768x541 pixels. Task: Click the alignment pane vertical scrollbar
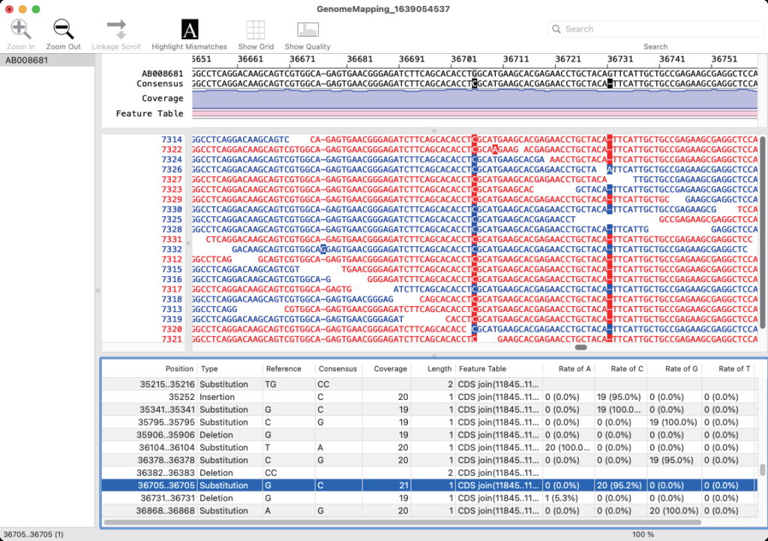[762, 233]
